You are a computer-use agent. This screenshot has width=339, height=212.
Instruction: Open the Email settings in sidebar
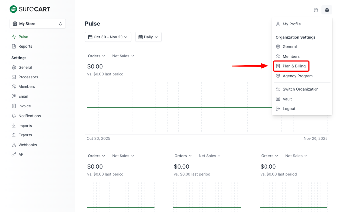coord(23,96)
